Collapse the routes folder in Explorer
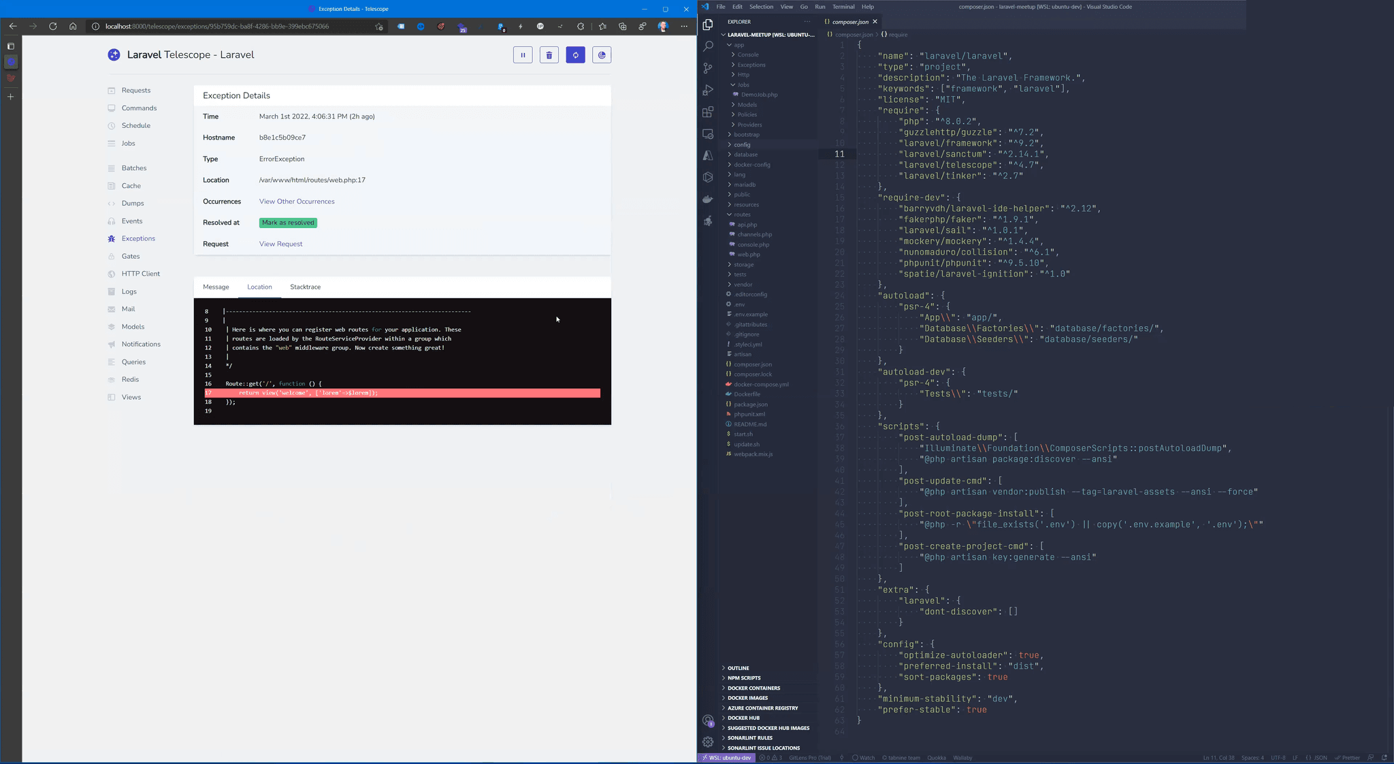This screenshot has width=1394, height=764. 742,214
